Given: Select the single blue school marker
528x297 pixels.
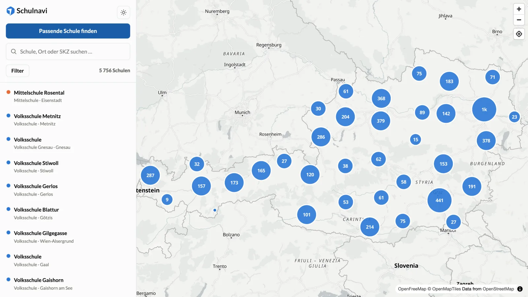Looking at the screenshot, I should (215, 210).
